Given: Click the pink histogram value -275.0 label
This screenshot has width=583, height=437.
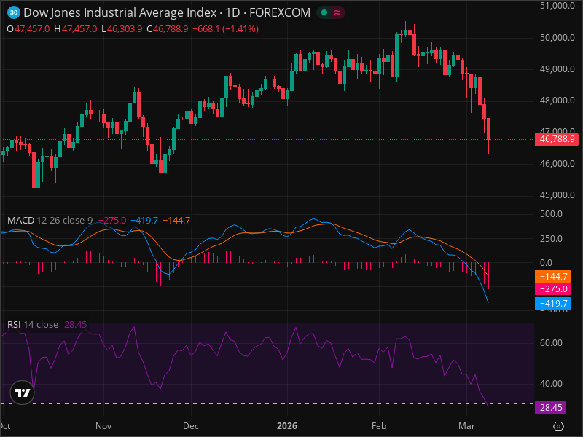Looking at the screenshot, I should click(x=553, y=289).
